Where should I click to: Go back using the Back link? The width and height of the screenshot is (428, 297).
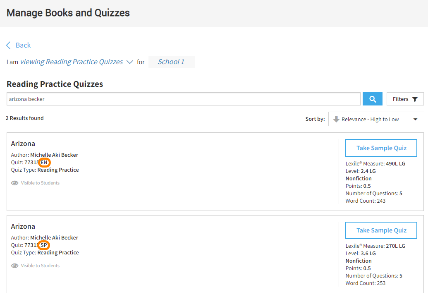(19, 45)
